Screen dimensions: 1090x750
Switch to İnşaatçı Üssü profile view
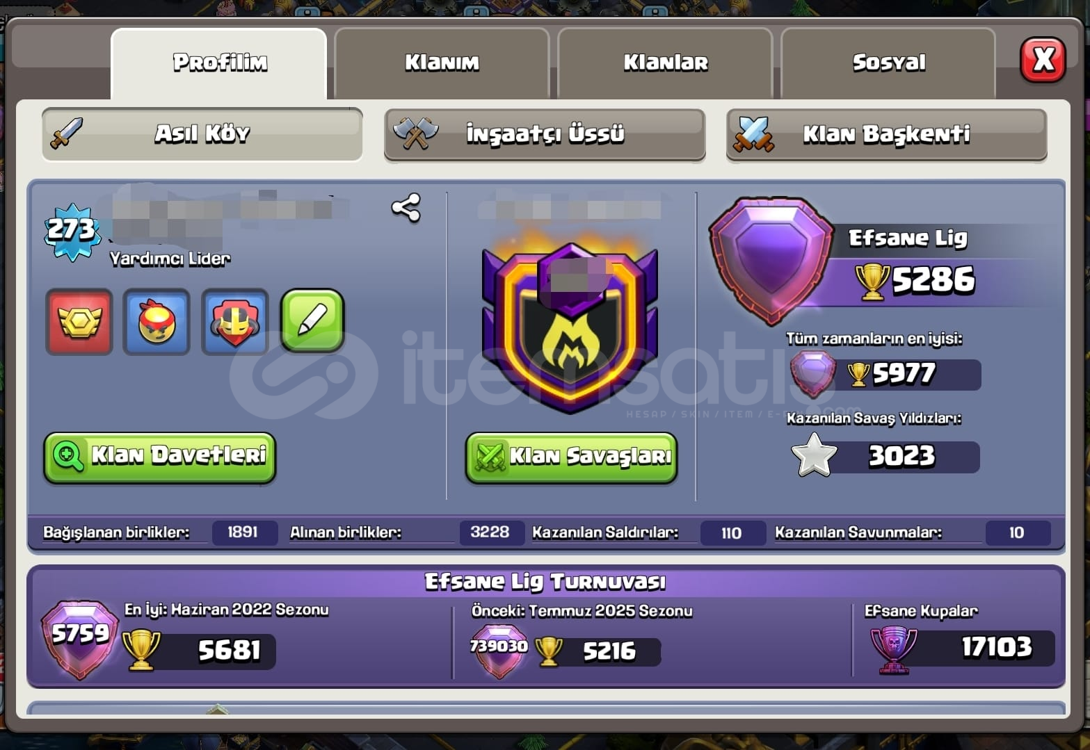pos(545,134)
